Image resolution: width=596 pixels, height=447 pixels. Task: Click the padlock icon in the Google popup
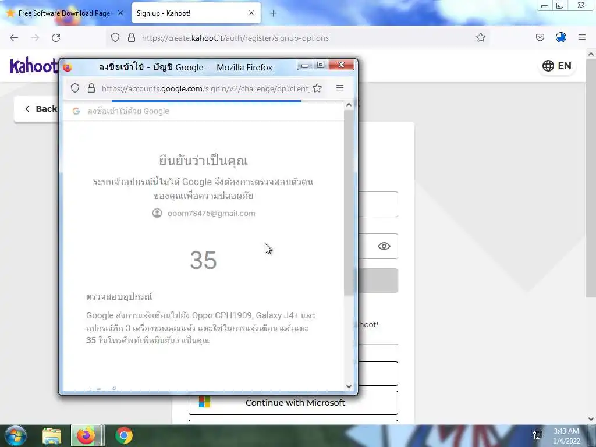coord(91,88)
